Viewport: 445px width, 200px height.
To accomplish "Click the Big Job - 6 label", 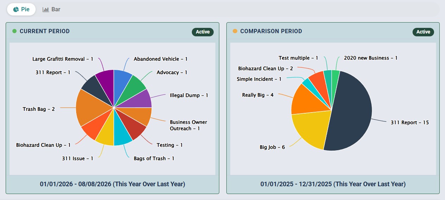I will 272,147.
